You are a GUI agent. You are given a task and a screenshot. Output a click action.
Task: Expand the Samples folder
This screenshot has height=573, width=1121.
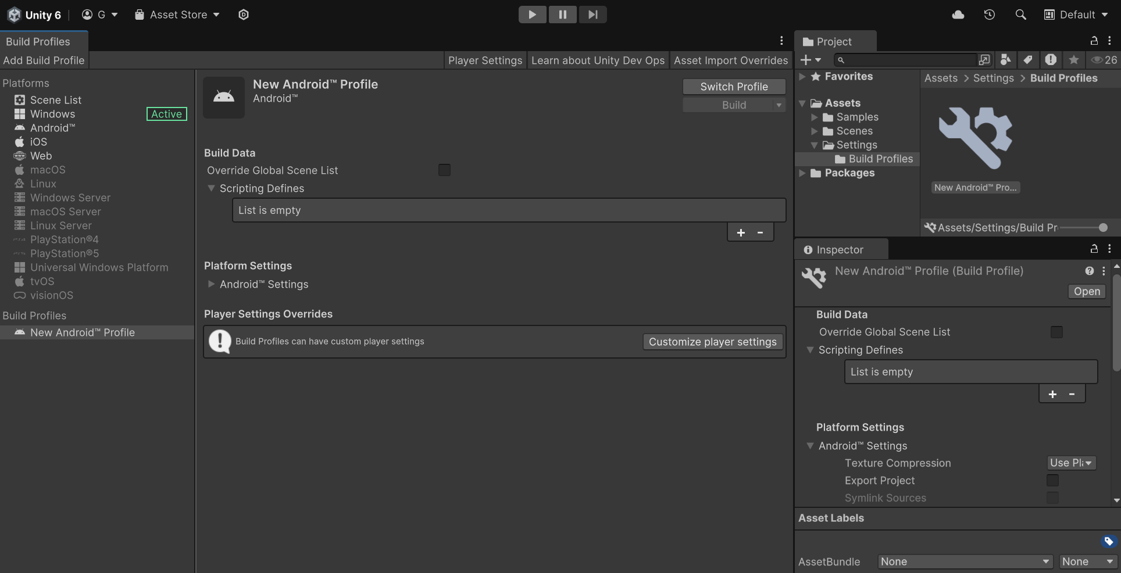(x=815, y=117)
